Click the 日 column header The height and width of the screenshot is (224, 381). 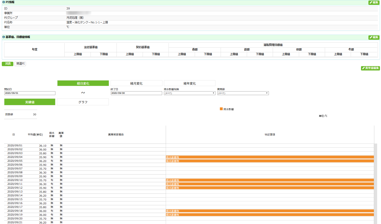click(x=14, y=135)
